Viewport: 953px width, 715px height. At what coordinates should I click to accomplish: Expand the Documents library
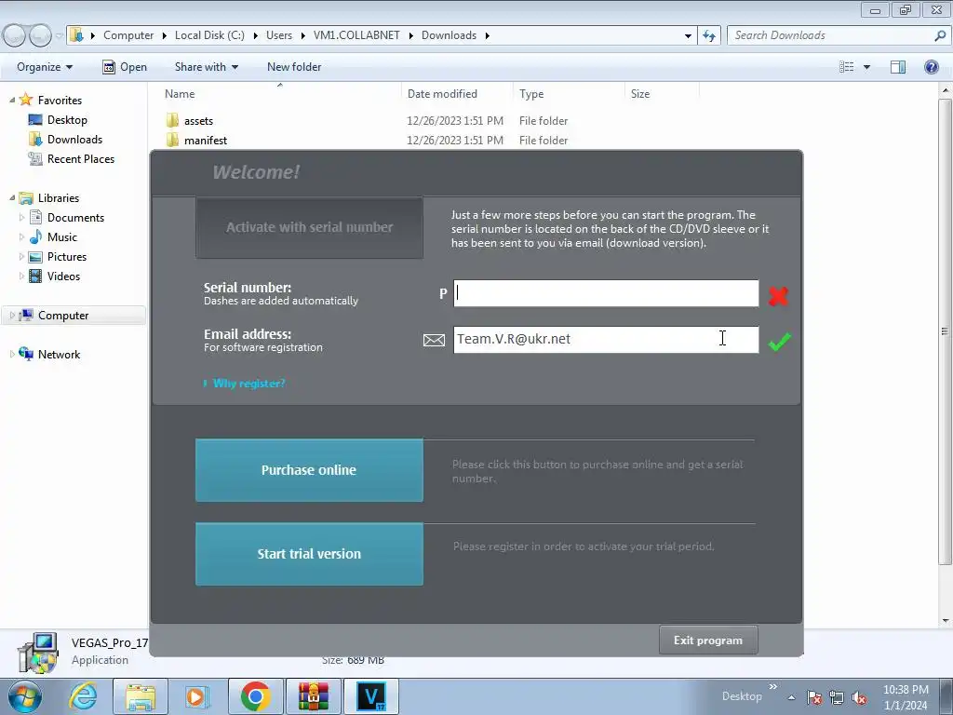click(22, 217)
